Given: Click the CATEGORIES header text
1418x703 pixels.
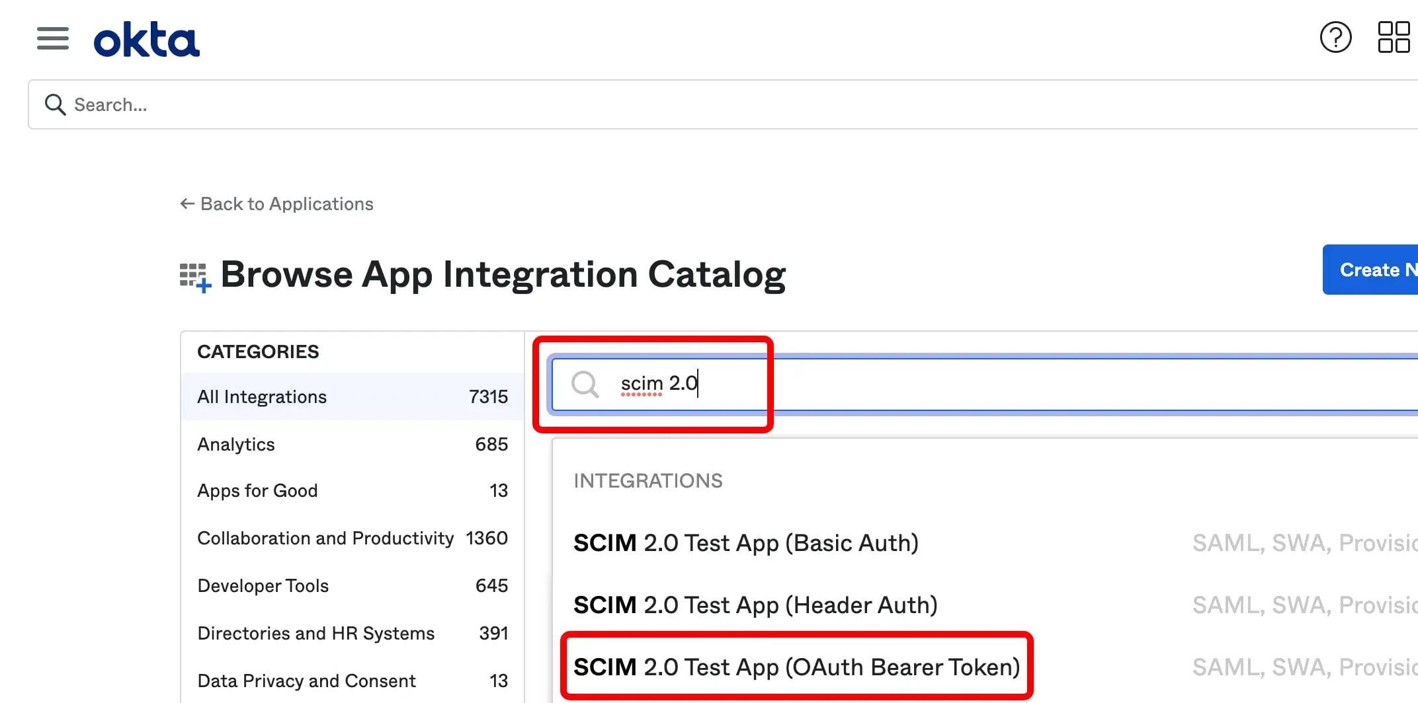Looking at the screenshot, I should pos(258,351).
